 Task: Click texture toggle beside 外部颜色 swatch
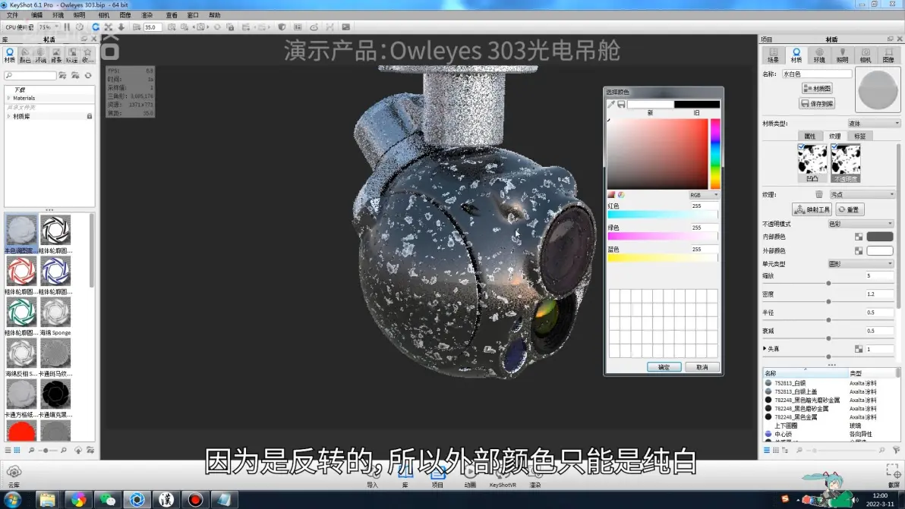pyautogui.click(x=859, y=251)
